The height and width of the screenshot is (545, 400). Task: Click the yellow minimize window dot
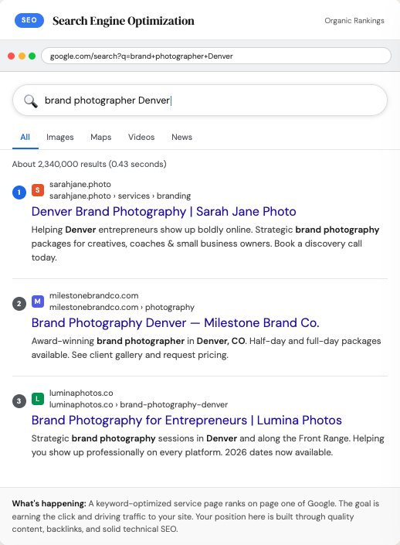(x=22, y=56)
